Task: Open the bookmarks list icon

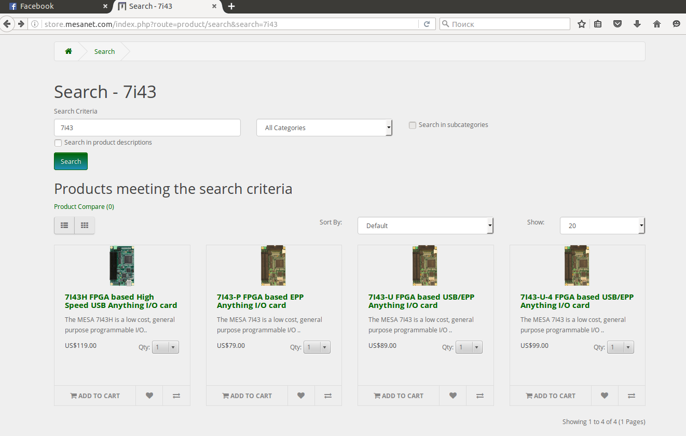Action: pyautogui.click(x=598, y=24)
